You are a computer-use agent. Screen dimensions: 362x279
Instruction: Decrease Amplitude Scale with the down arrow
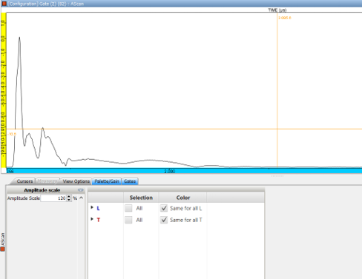[x=69, y=200]
